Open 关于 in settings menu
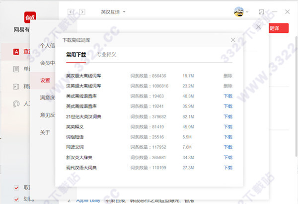This screenshot has width=298, height=204. click(45, 132)
